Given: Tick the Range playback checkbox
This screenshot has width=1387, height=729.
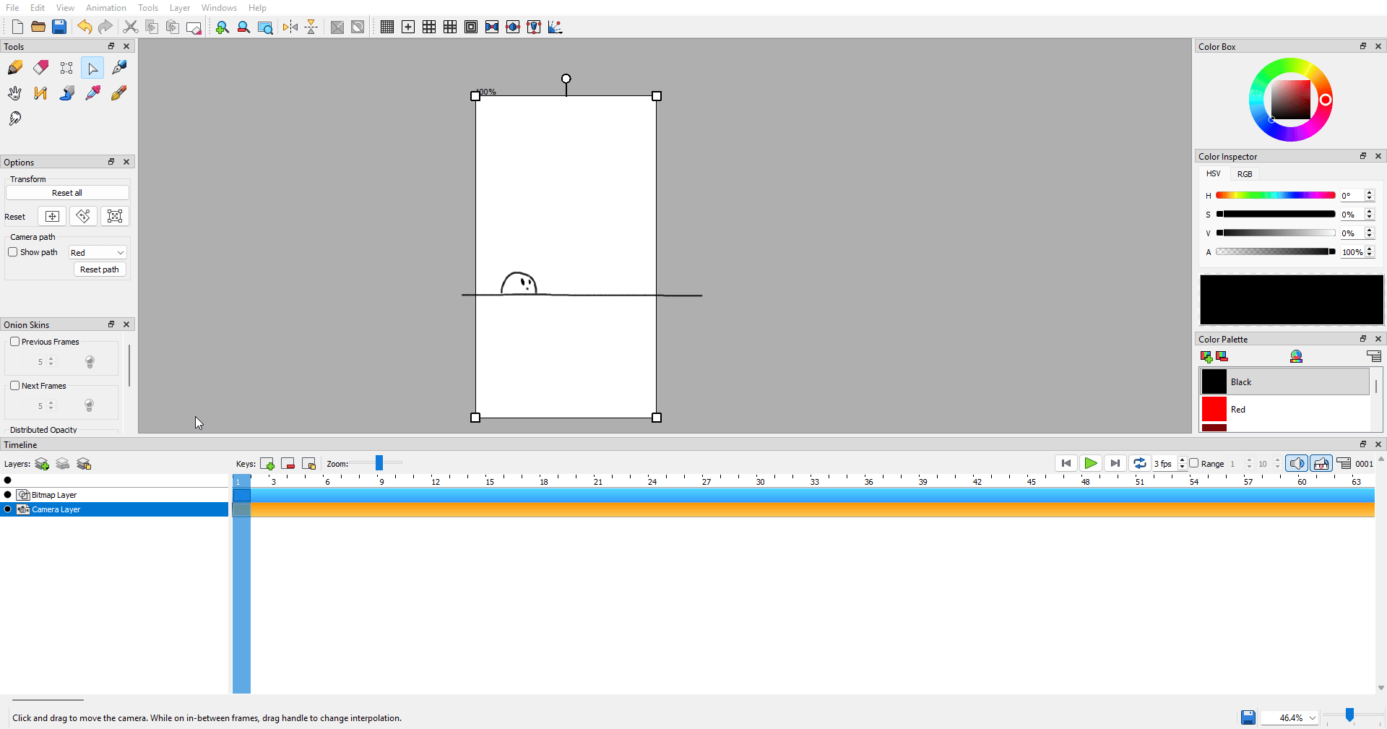Looking at the screenshot, I should (x=1194, y=463).
